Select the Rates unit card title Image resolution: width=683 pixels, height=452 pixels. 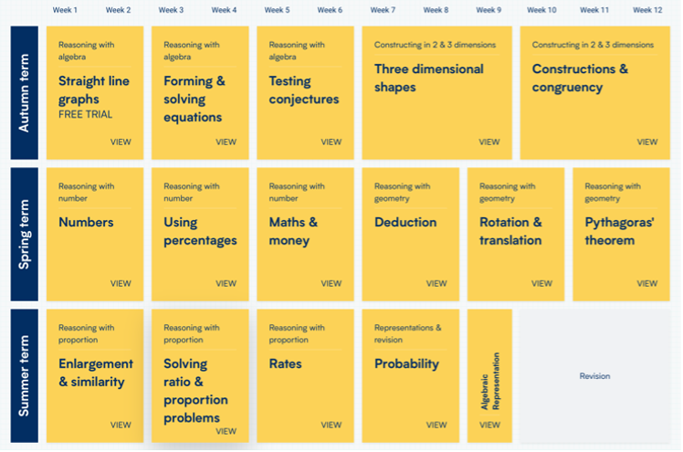[285, 363]
